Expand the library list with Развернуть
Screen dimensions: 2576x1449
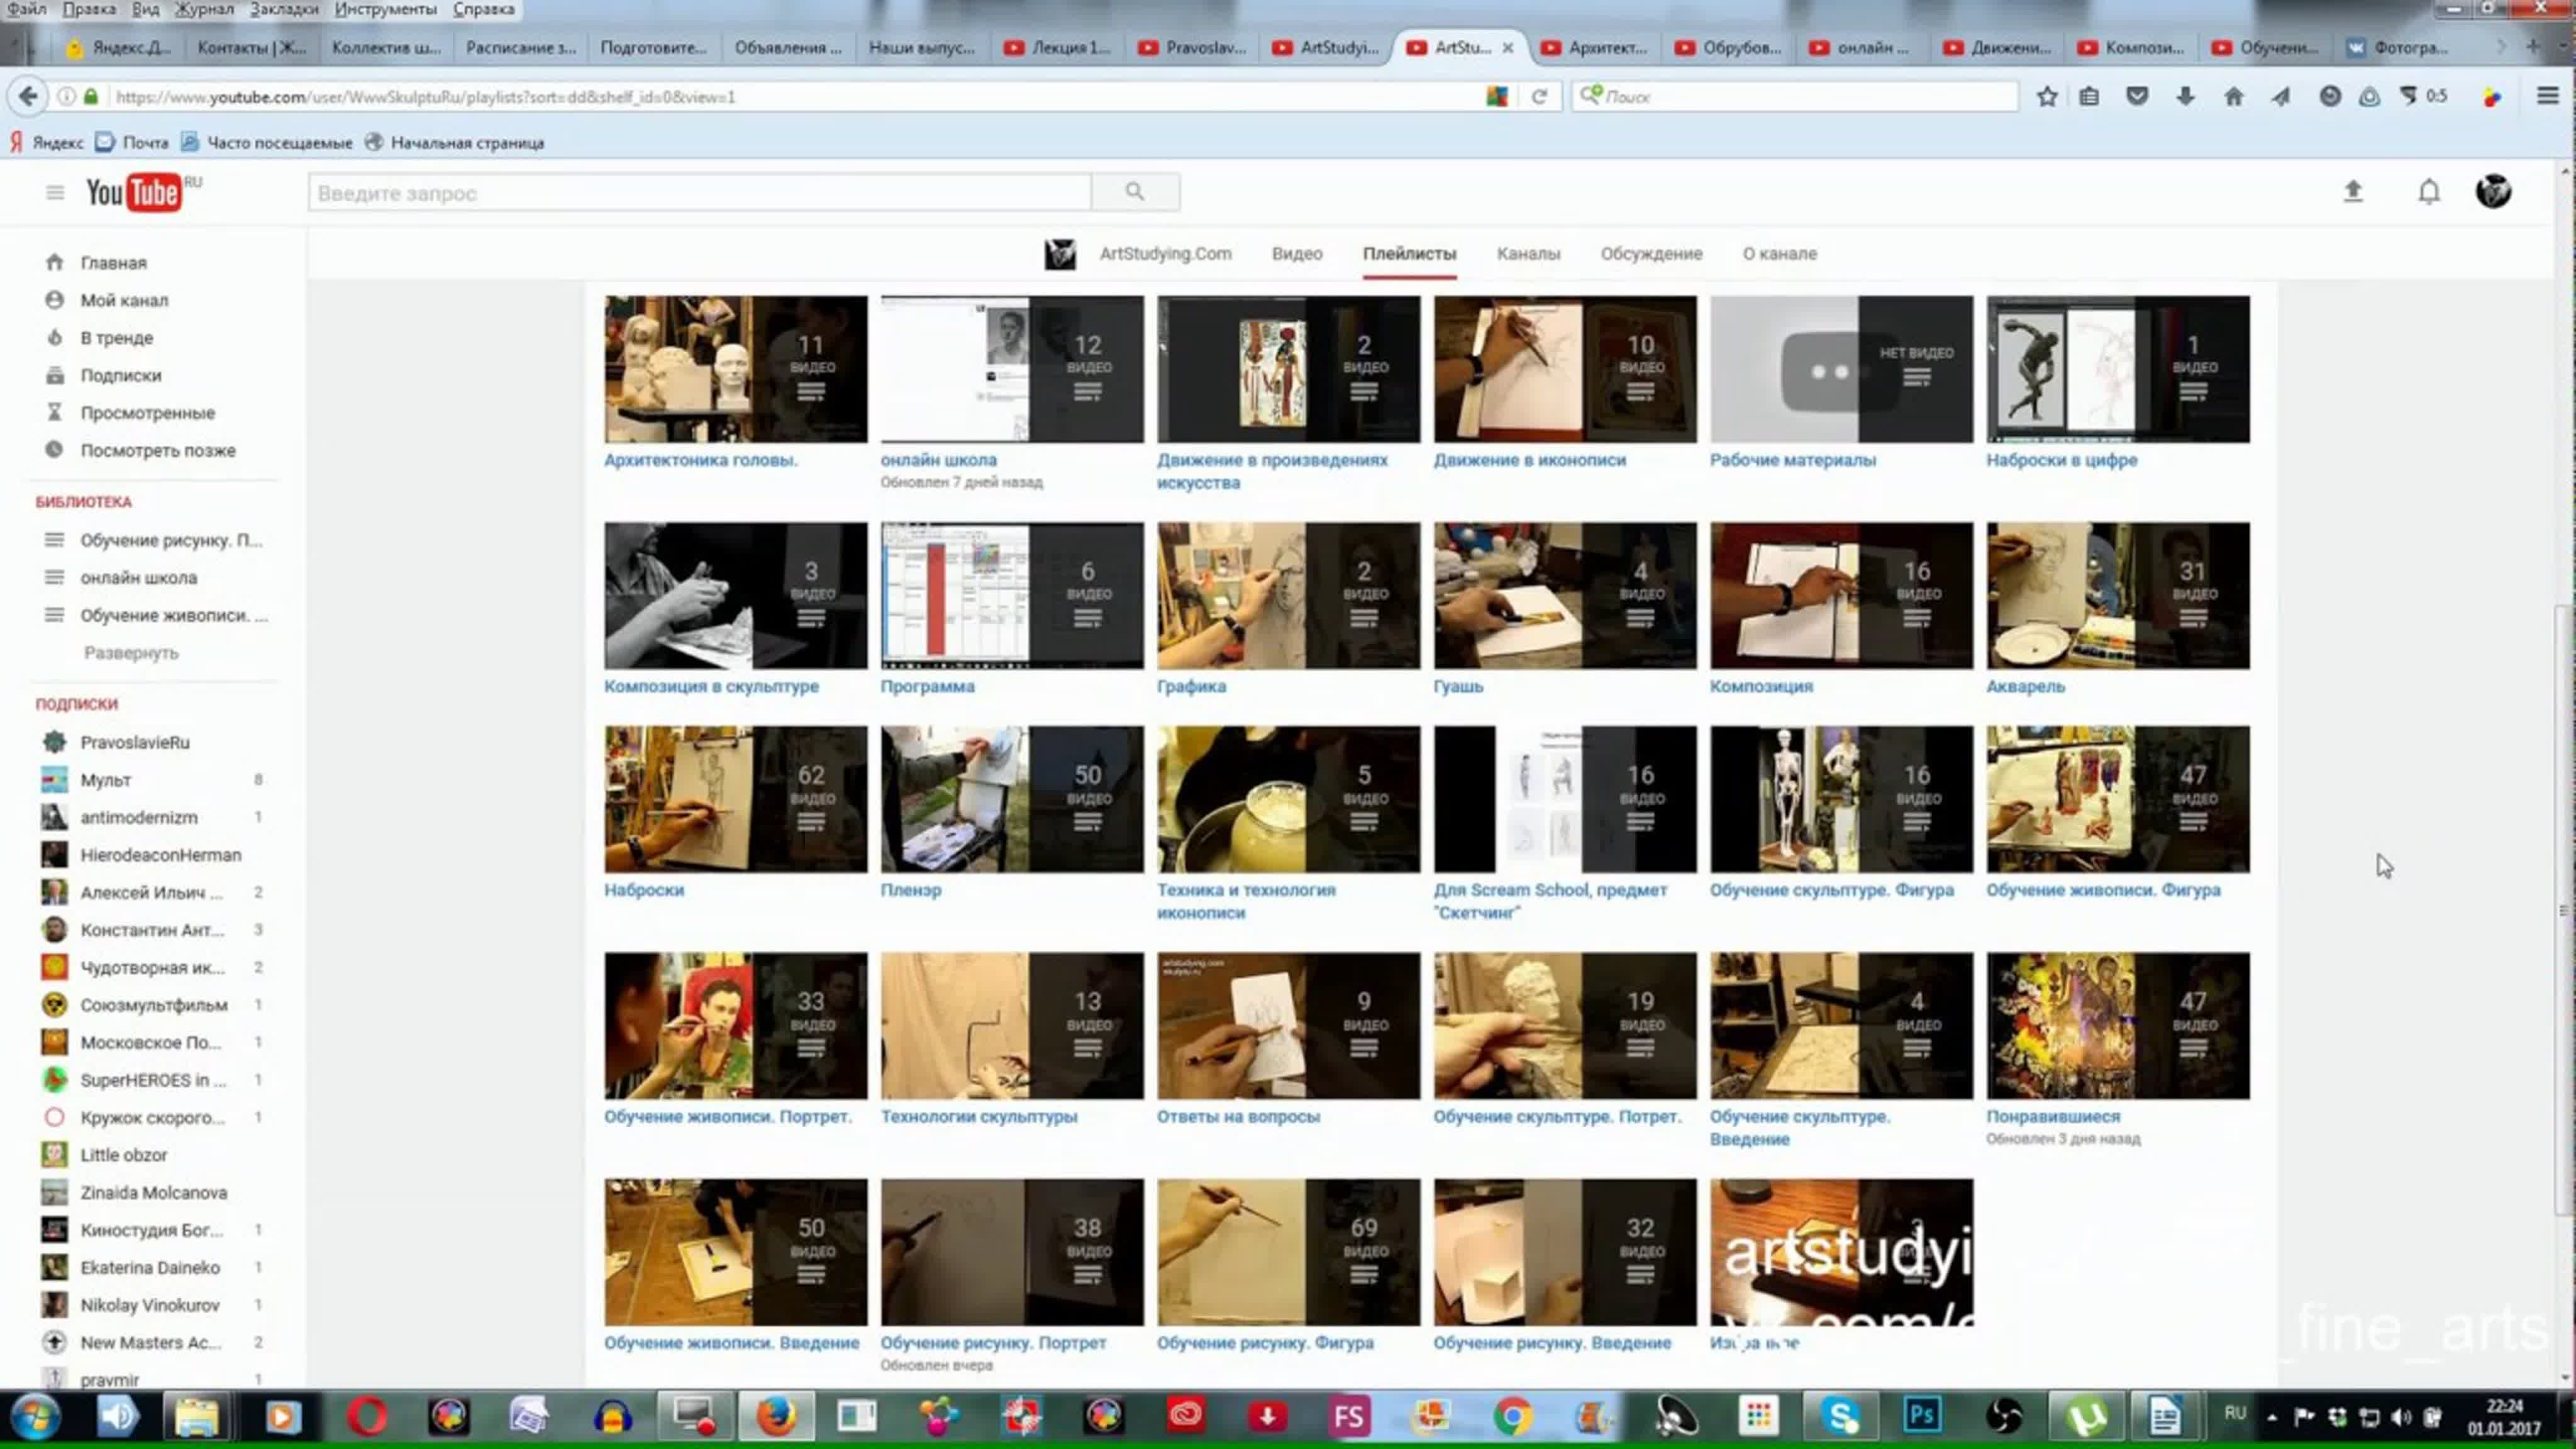131,653
